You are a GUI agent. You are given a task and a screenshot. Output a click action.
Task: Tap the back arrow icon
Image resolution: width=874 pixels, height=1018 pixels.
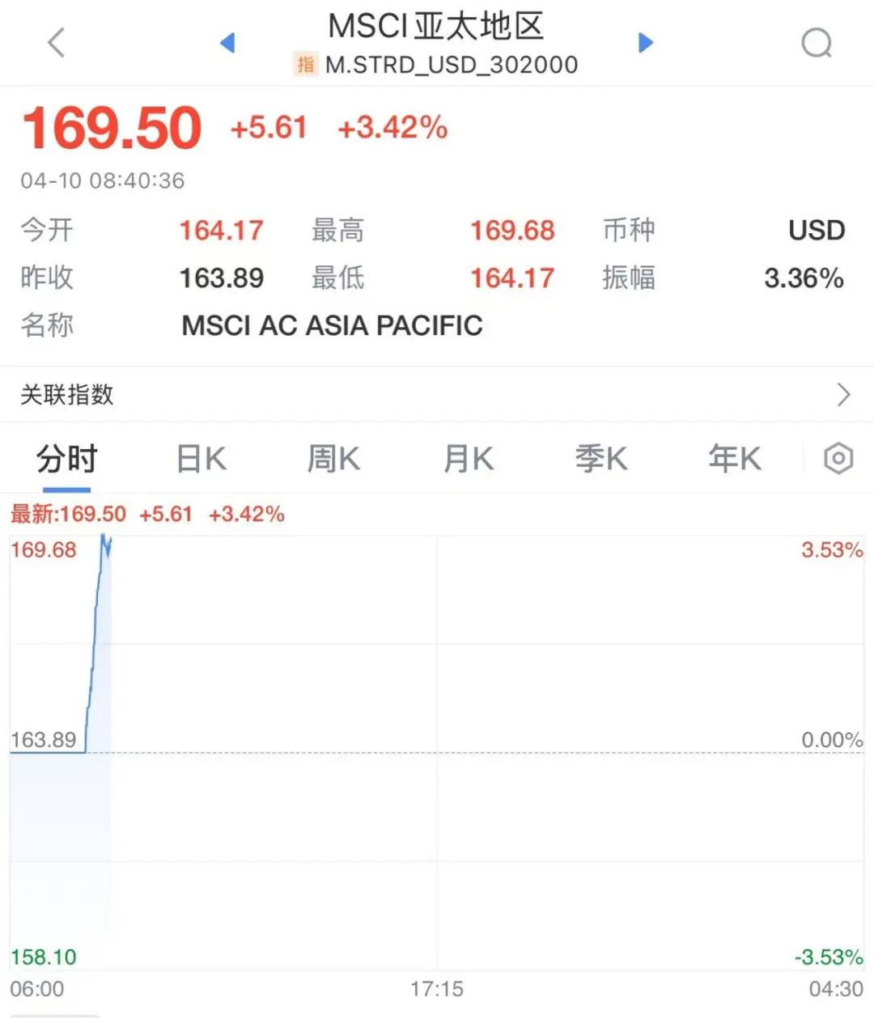click(56, 42)
